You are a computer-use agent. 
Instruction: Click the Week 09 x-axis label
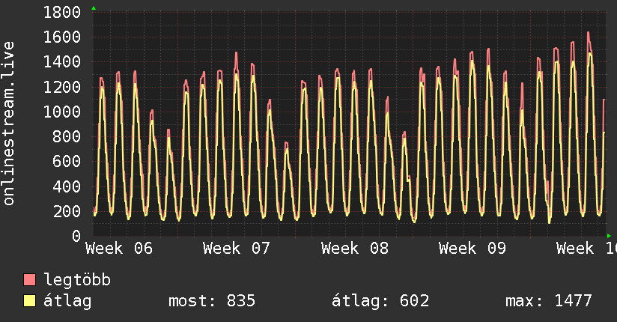[x=472, y=248]
